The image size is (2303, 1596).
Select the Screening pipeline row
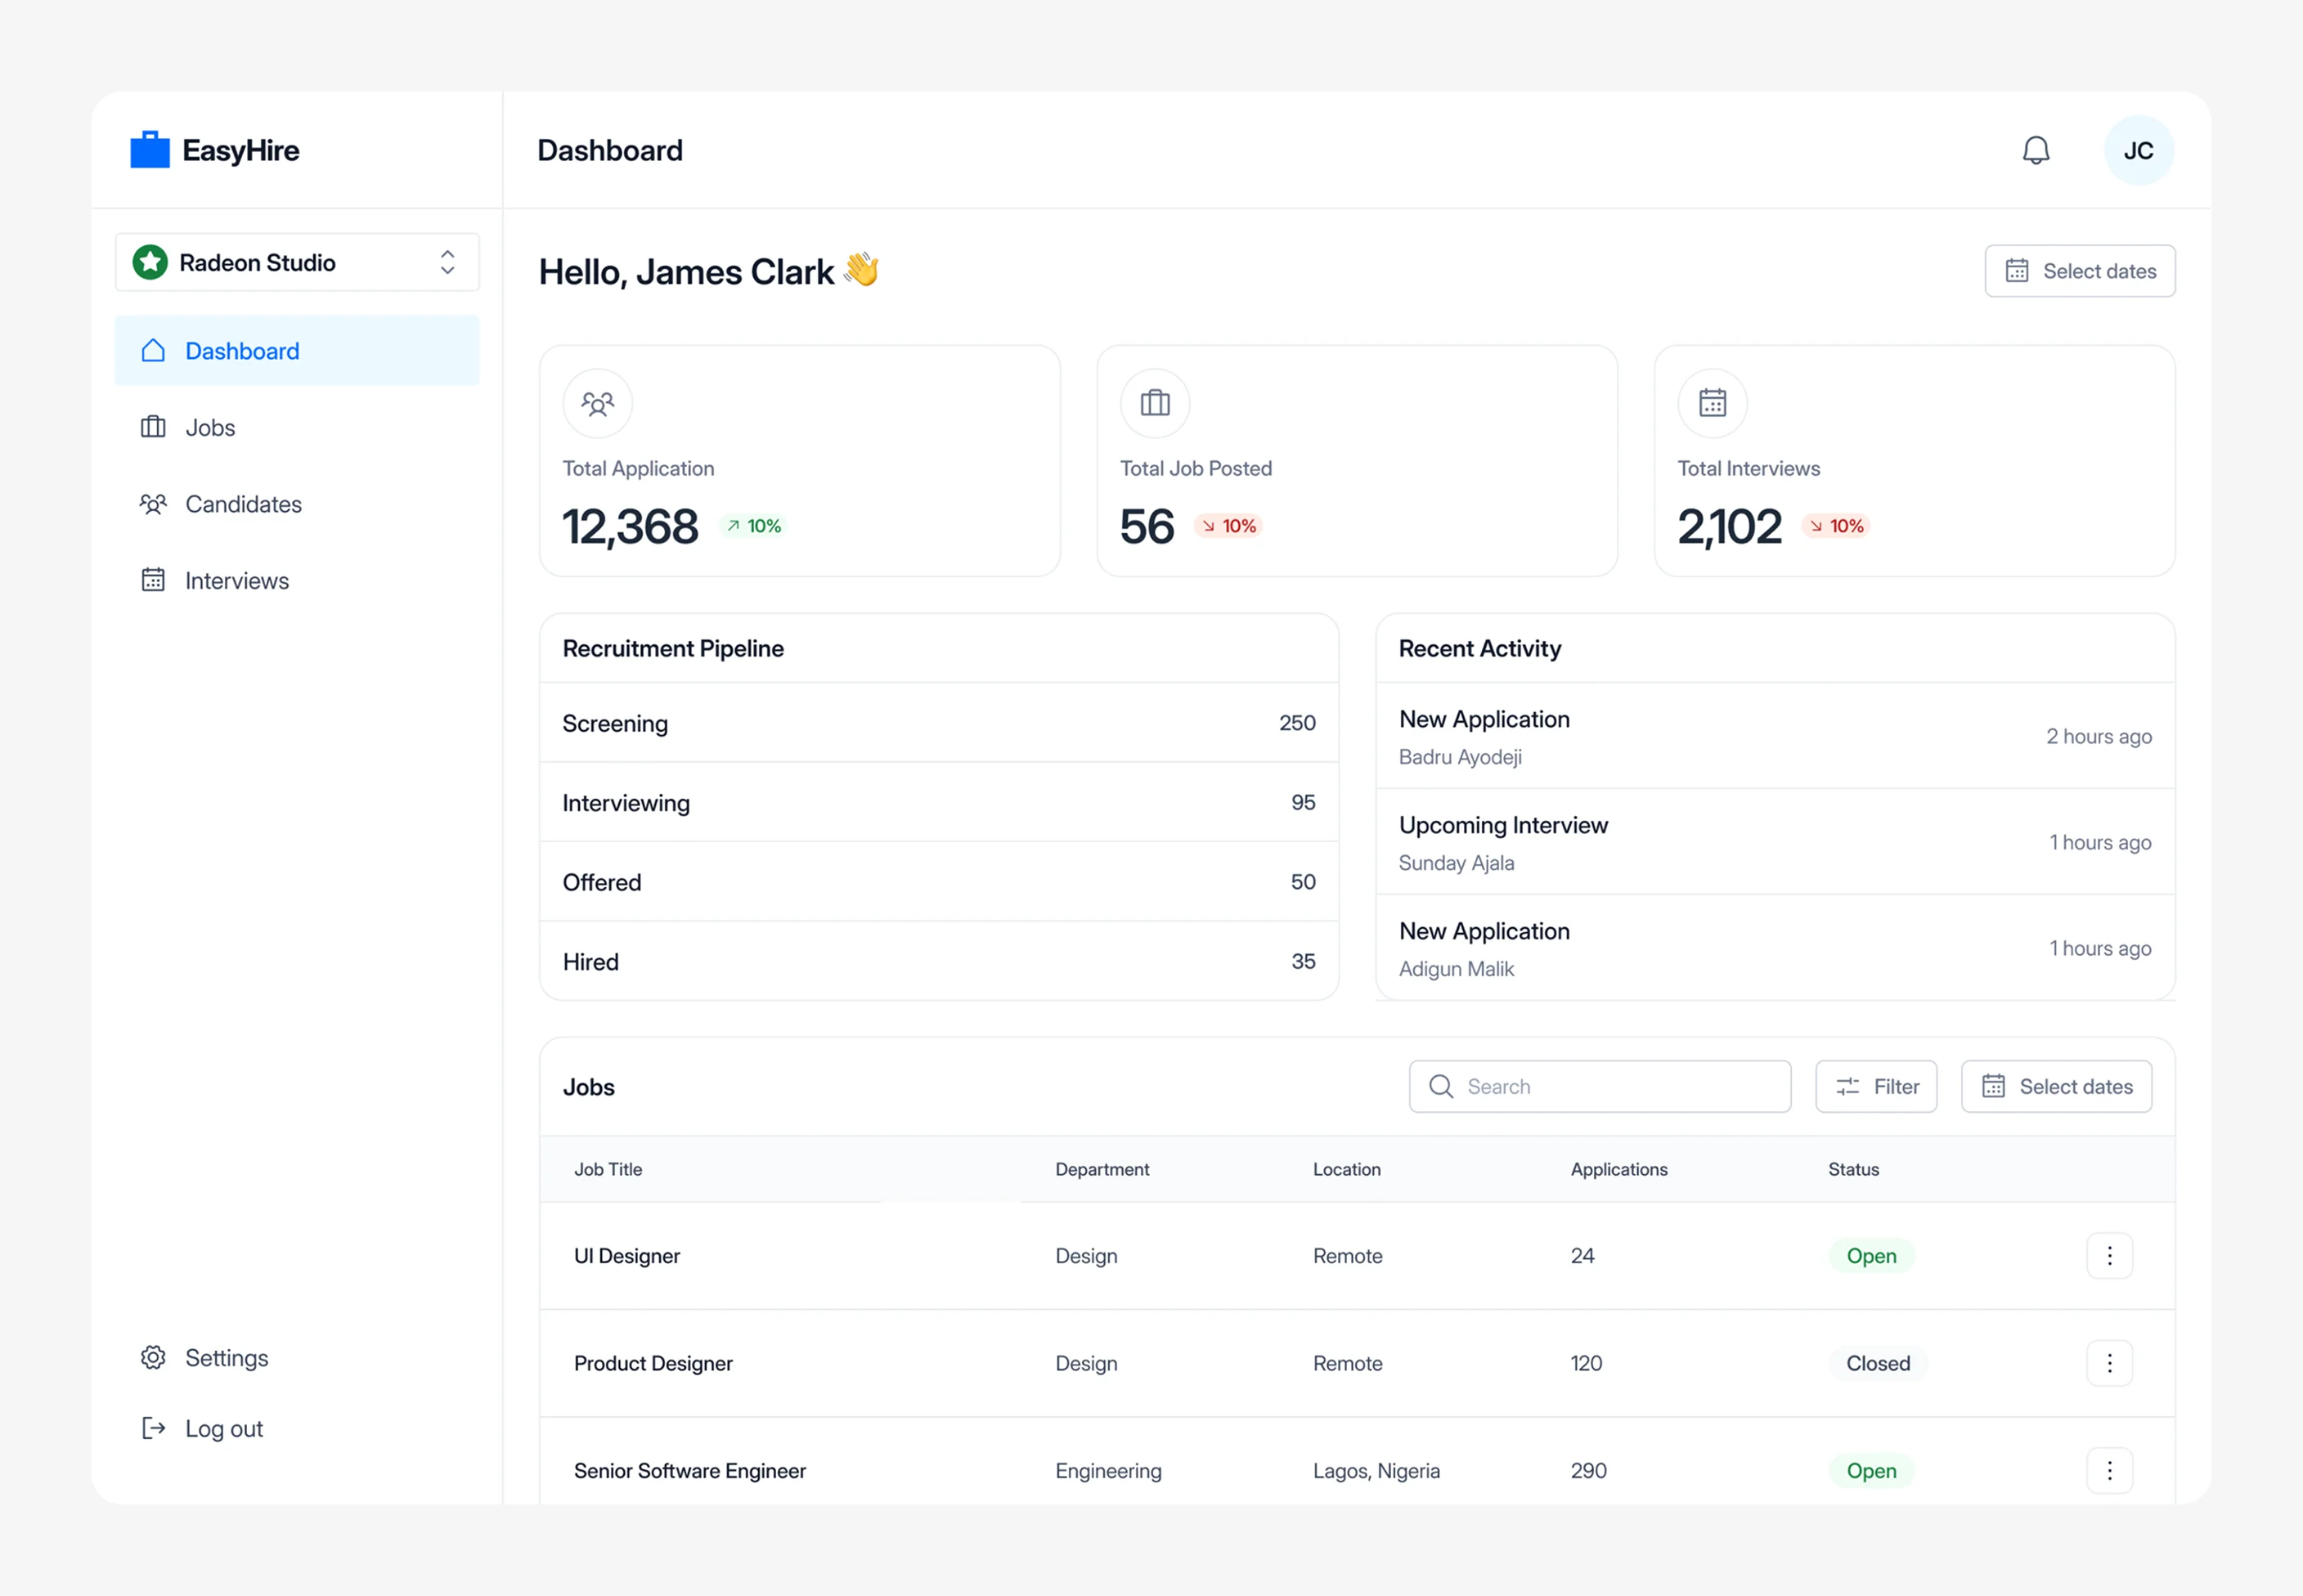(x=939, y=723)
